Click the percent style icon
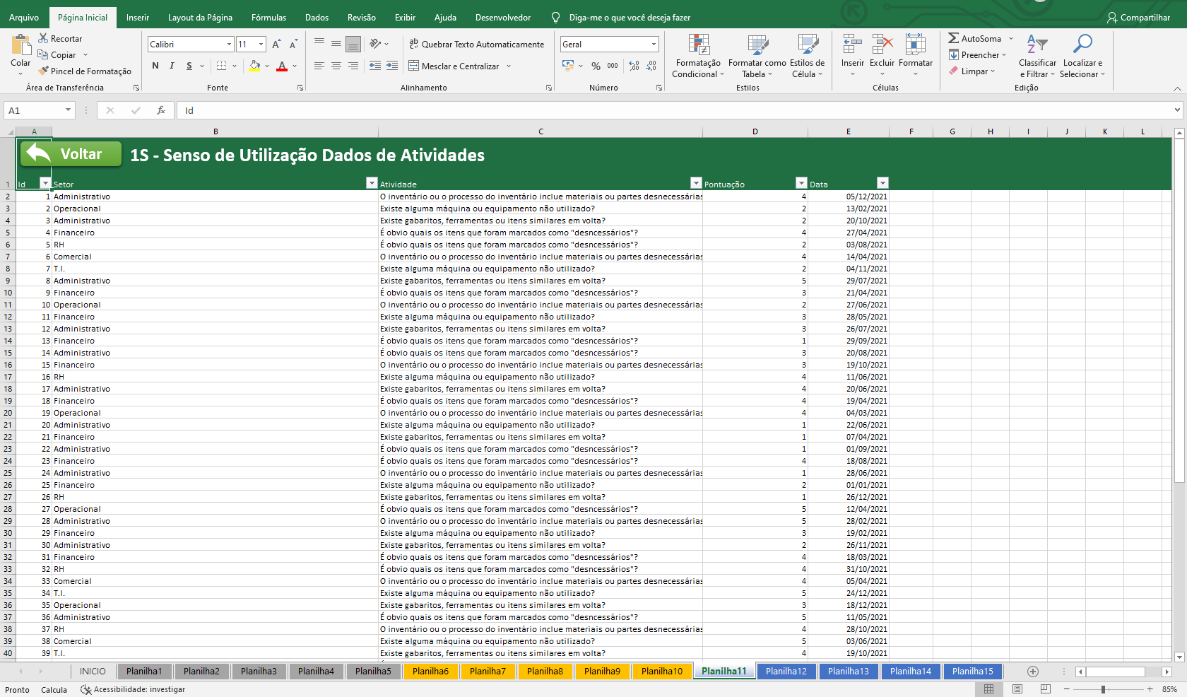This screenshot has height=697, width=1187. click(x=596, y=66)
